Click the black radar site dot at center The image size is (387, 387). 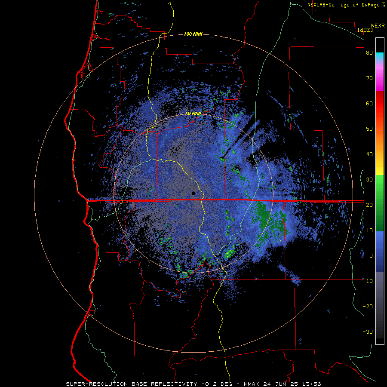(193, 193)
